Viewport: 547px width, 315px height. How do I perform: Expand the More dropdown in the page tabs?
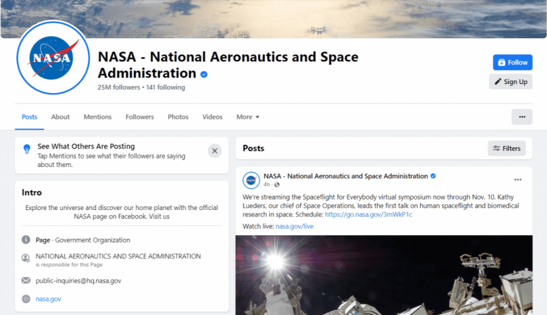248,117
